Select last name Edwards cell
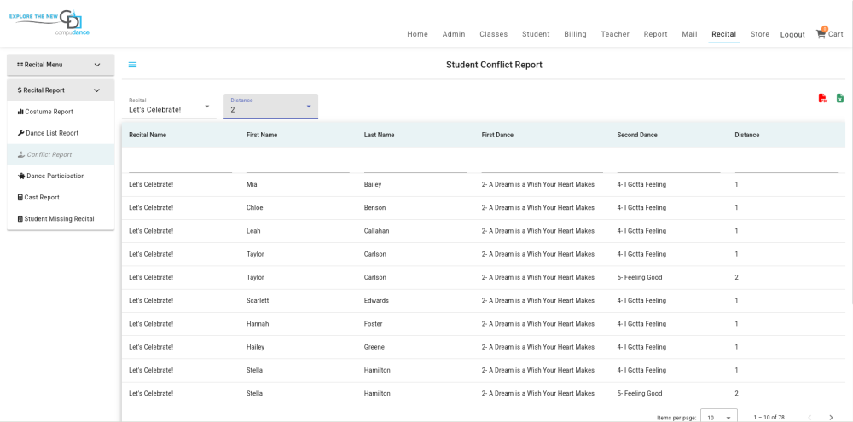The width and height of the screenshot is (853, 422). pyautogui.click(x=376, y=300)
